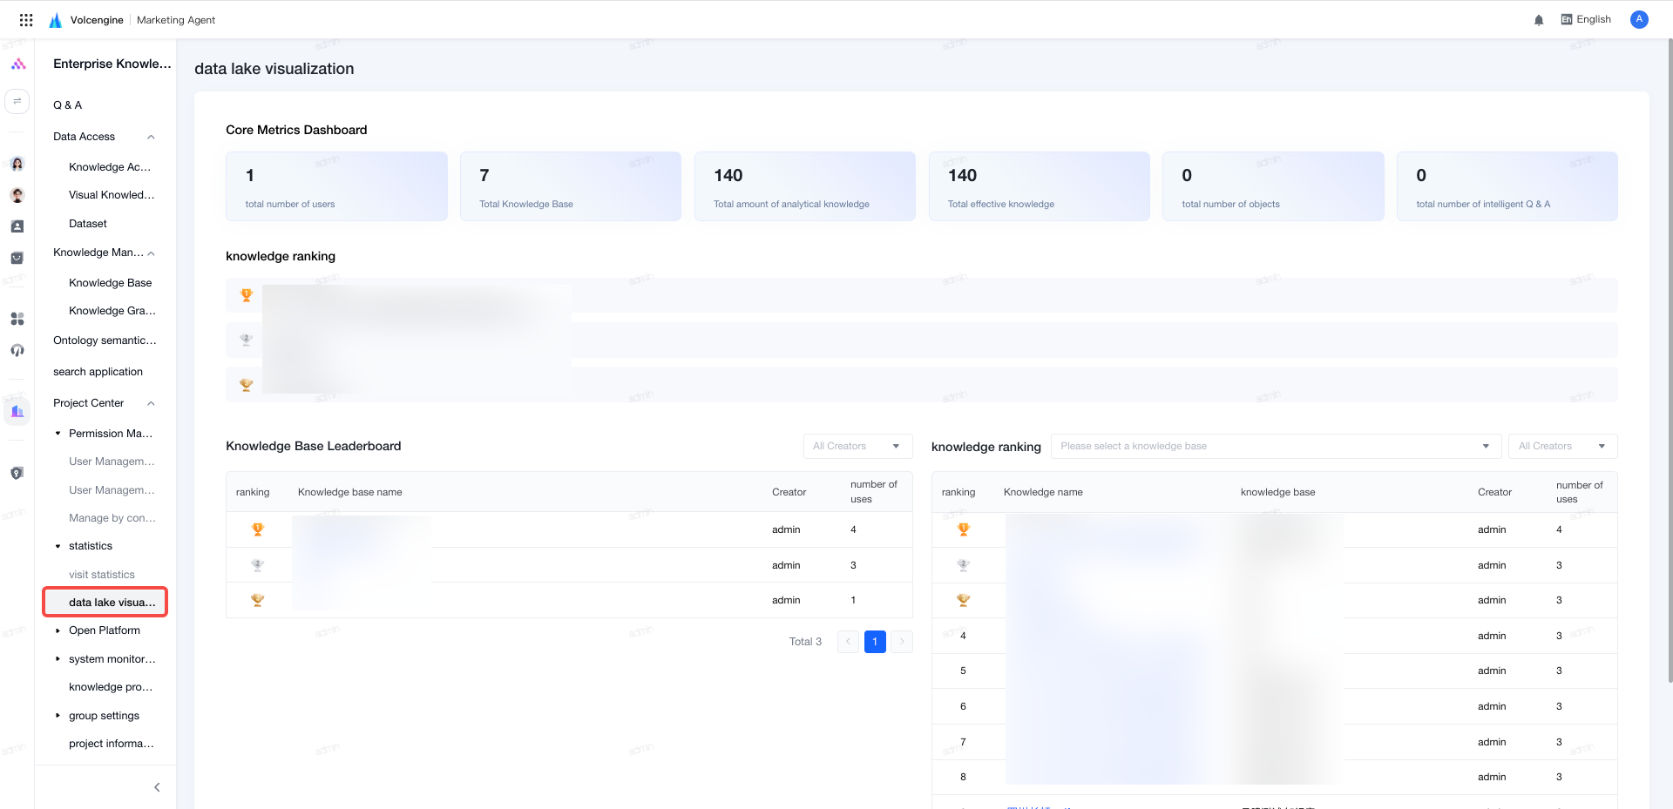Select the Knowledge Base menu item
Screen dimensions: 1673x809
(110, 283)
